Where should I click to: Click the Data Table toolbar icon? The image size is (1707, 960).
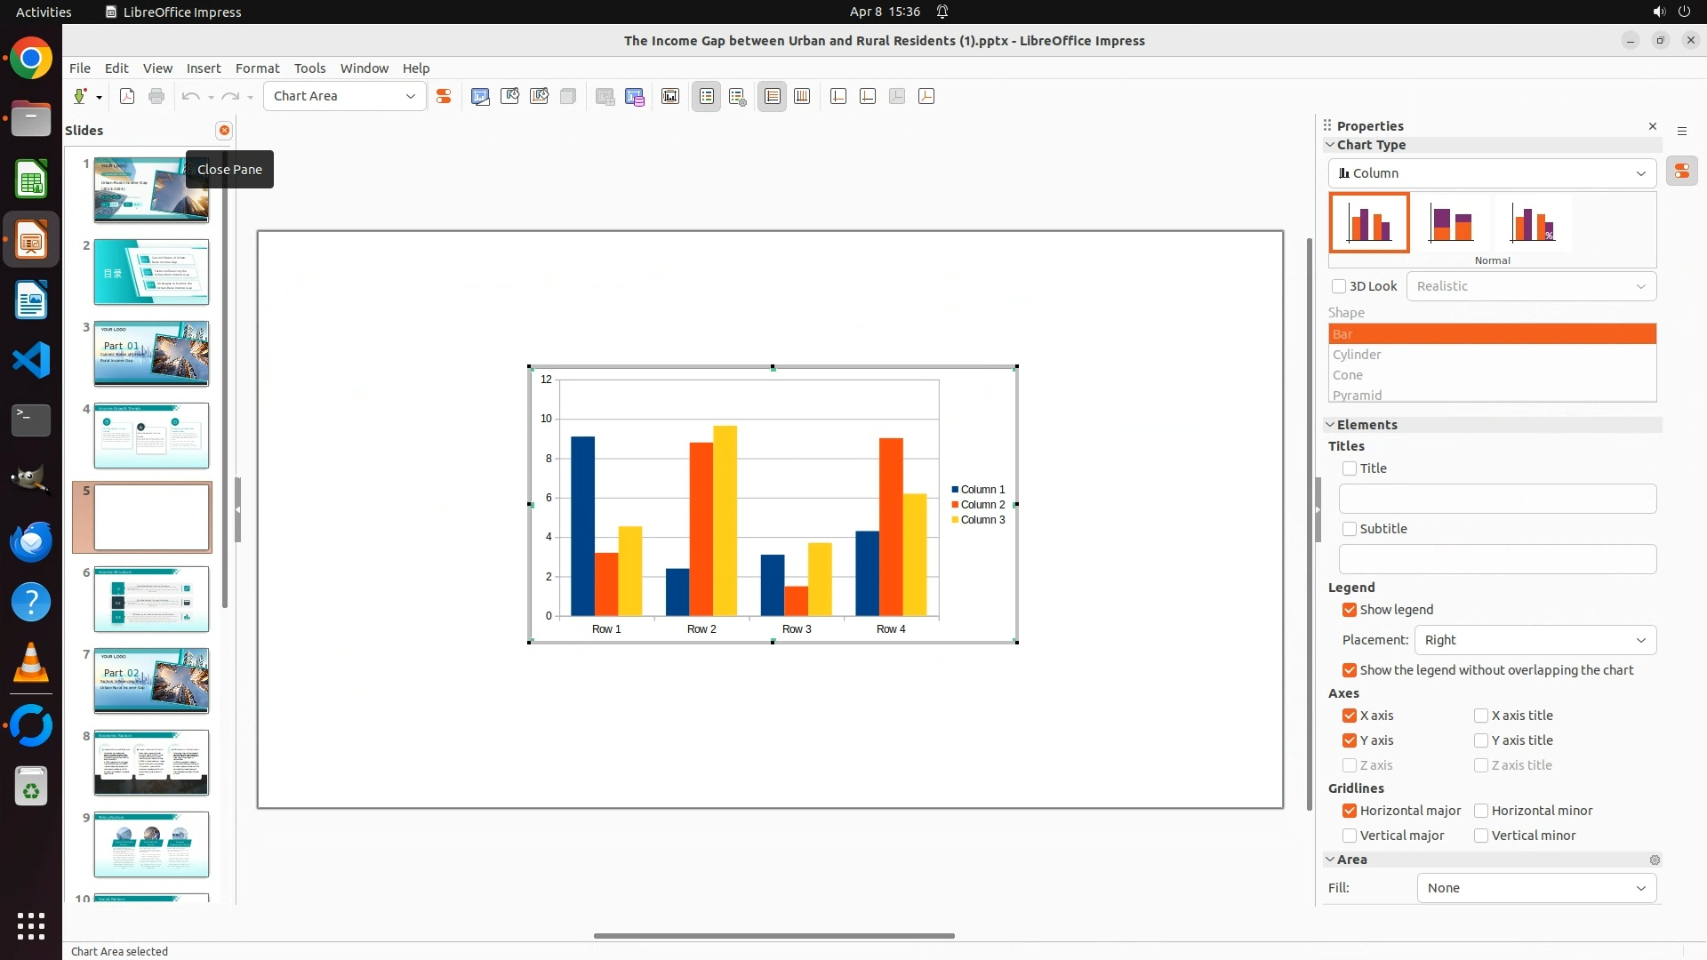[x=634, y=96]
